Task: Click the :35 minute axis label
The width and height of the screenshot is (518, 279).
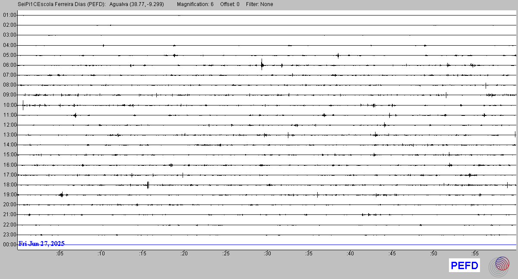Action: coord(309,254)
